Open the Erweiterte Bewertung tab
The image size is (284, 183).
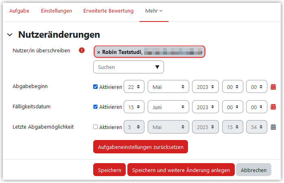click(108, 11)
